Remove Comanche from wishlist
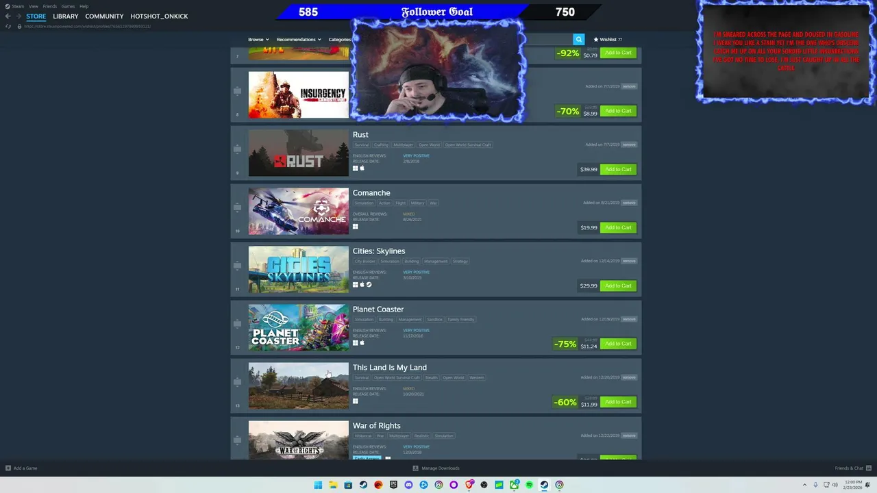 tap(629, 203)
